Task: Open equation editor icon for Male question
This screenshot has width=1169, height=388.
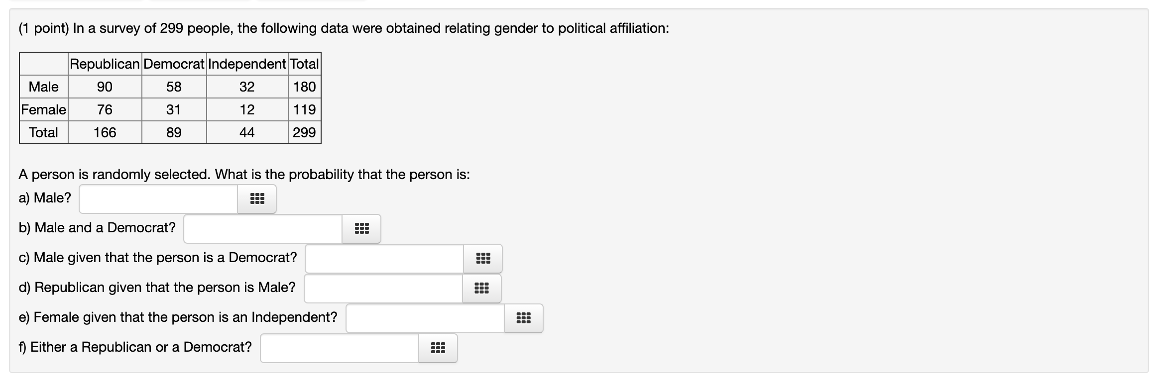Action: click(257, 199)
